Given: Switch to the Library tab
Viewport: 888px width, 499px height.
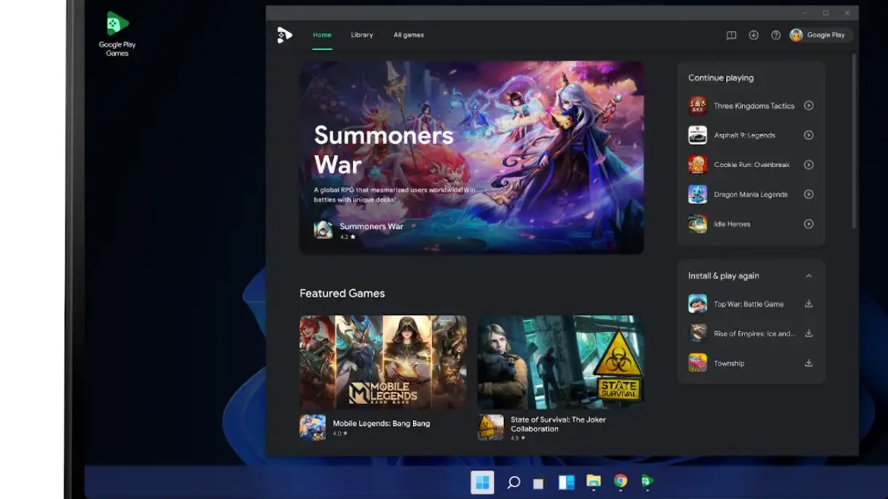Looking at the screenshot, I should click(x=362, y=35).
